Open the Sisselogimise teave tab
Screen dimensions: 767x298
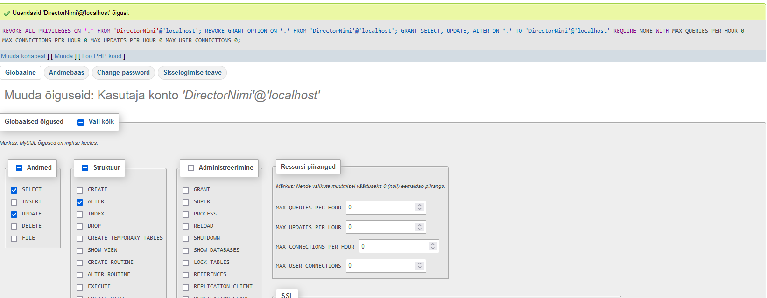192,73
